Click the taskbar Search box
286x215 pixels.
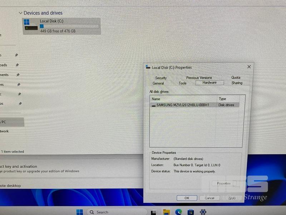[117, 212]
